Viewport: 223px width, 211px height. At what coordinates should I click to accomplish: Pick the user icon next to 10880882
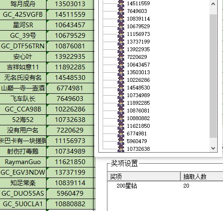121,118
